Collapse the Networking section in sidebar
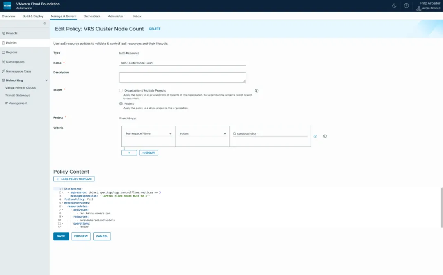Image resolution: width=443 pixels, height=275 pixels. 46,80
